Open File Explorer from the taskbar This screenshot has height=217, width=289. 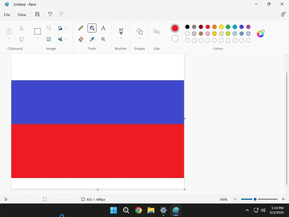151,210
